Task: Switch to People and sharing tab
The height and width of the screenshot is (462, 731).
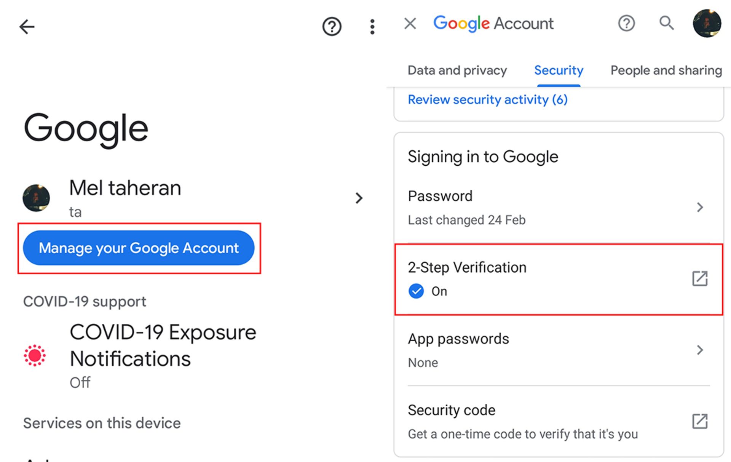Action: [x=666, y=70]
